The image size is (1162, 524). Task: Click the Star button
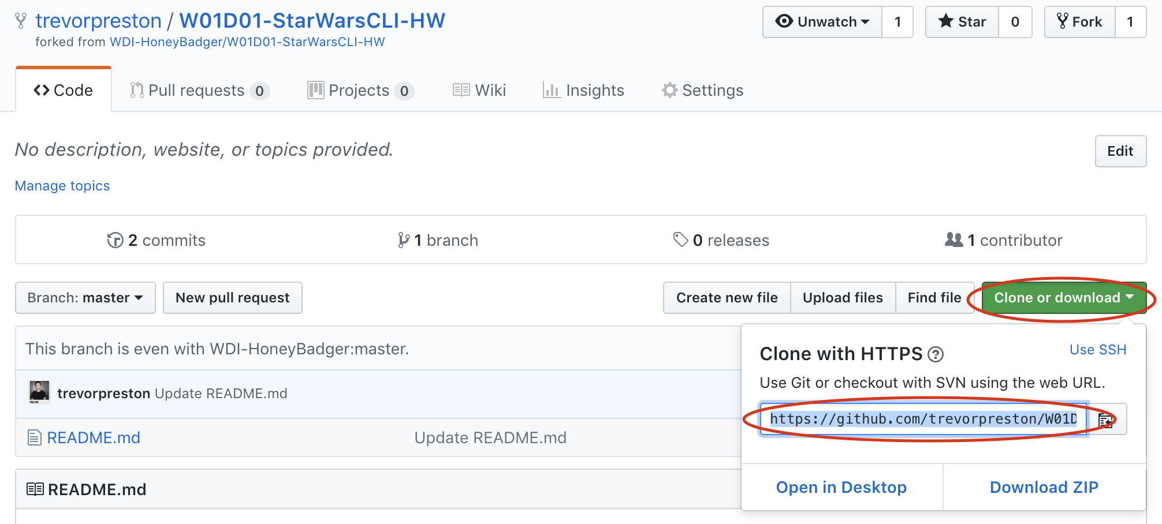point(962,22)
